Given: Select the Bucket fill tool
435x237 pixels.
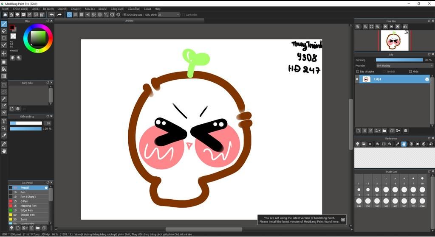Looking at the screenshot, I should click(x=4, y=69).
